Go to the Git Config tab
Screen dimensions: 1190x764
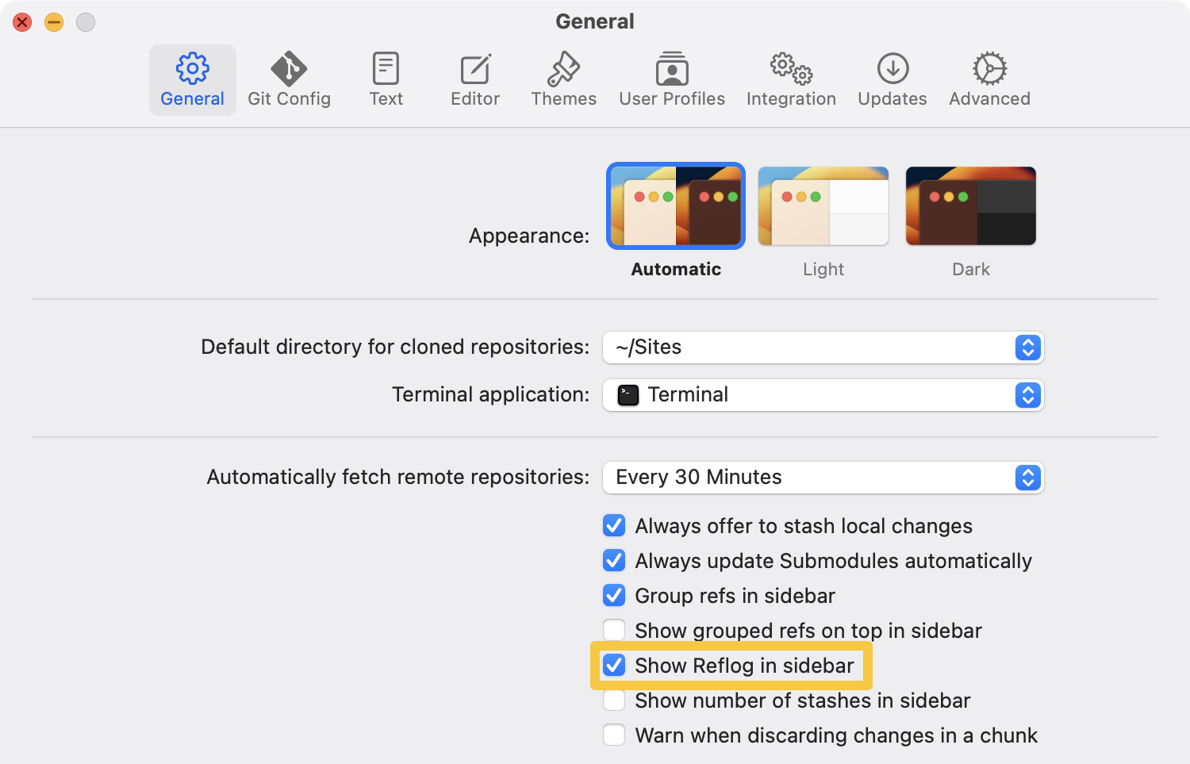289,78
